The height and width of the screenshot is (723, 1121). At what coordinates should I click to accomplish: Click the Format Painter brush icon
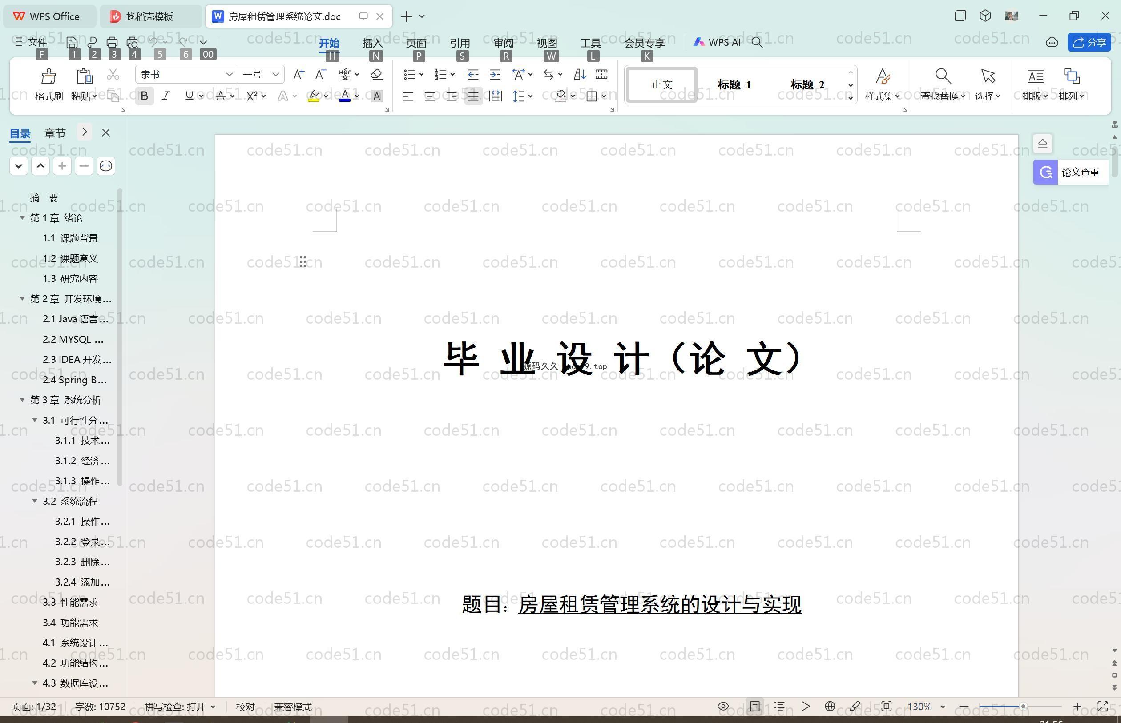click(x=49, y=76)
